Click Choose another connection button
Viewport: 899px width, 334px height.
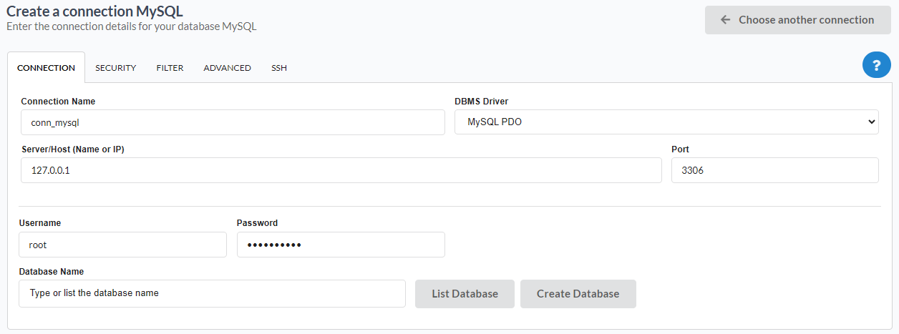coord(798,20)
